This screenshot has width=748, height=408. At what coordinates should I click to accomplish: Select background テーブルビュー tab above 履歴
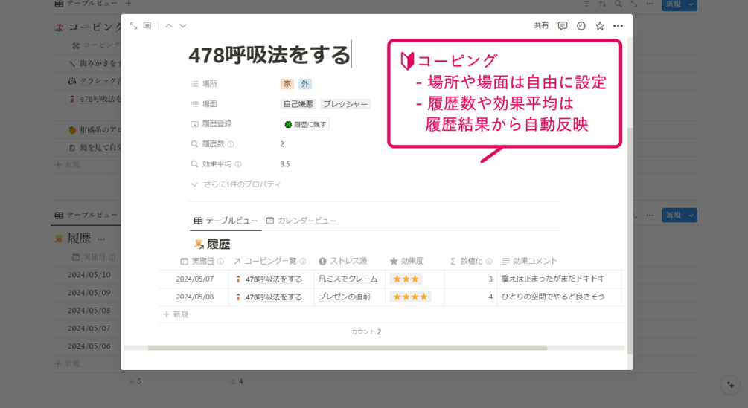point(86,216)
